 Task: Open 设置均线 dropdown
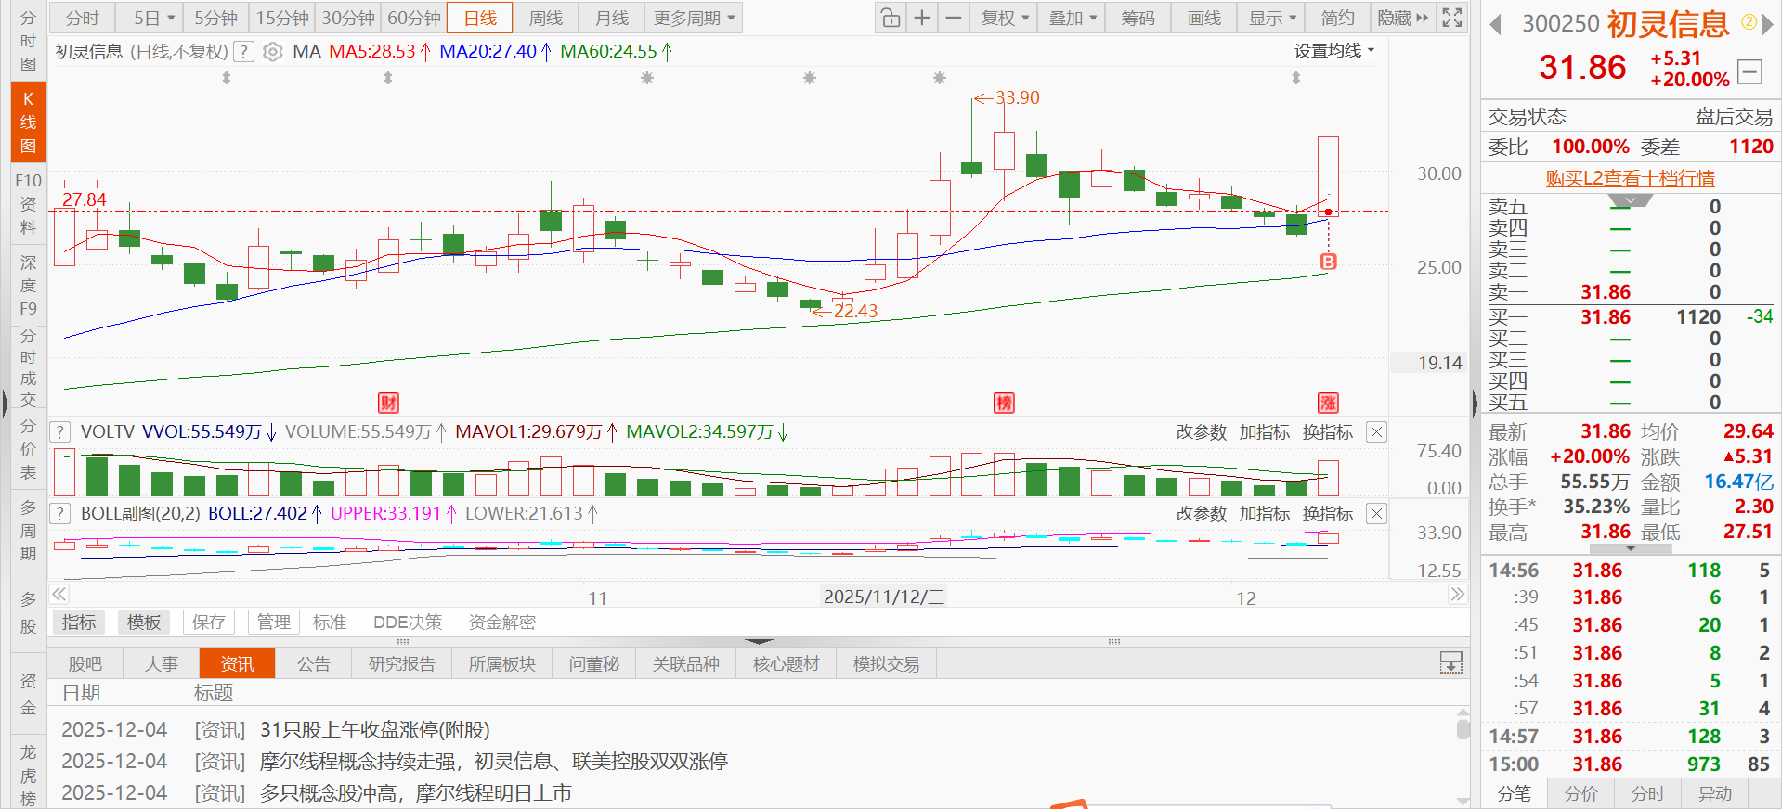[x=1334, y=51]
